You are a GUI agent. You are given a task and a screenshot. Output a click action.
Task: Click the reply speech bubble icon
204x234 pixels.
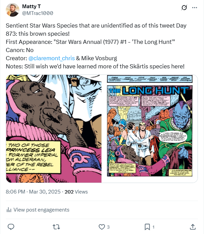[x=11, y=227]
